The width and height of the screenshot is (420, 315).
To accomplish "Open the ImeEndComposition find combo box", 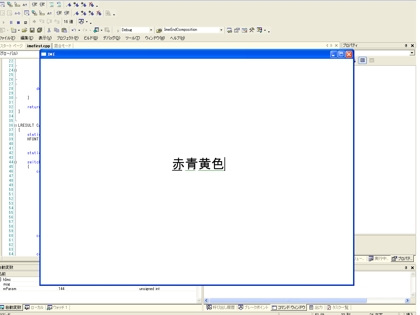I will [221, 30].
